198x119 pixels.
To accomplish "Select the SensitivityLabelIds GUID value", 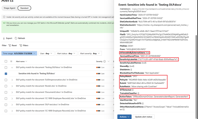I will [x=158, y=59].
